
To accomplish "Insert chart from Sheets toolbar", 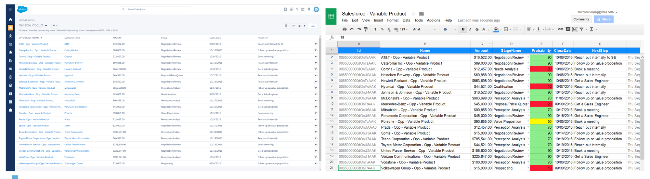I will (575, 29).
